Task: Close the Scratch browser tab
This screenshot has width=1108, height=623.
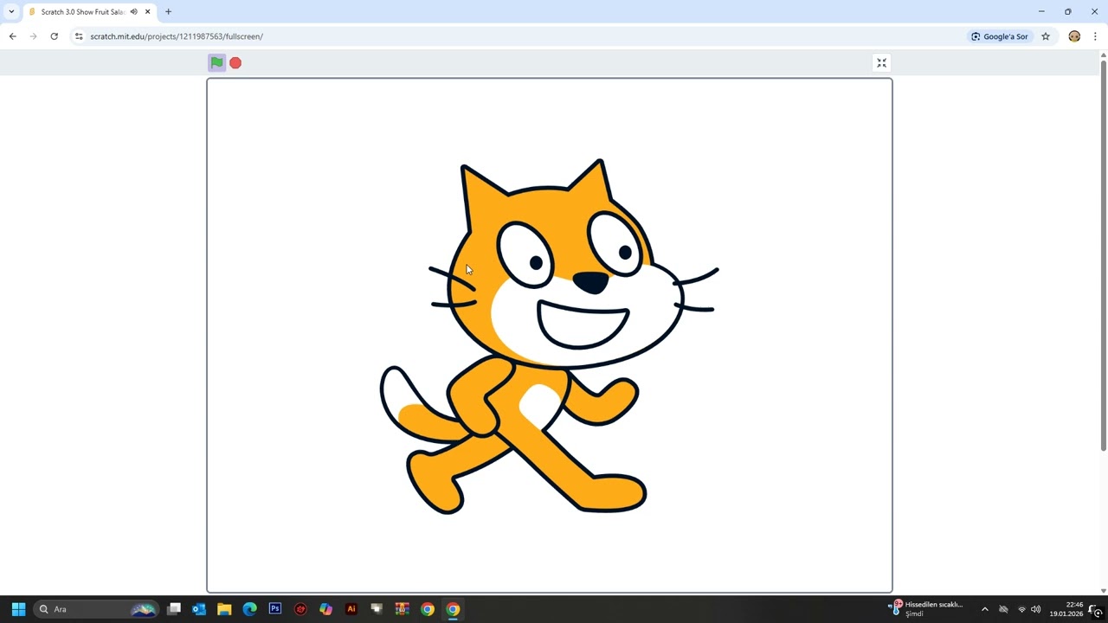Action: point(148,12)
